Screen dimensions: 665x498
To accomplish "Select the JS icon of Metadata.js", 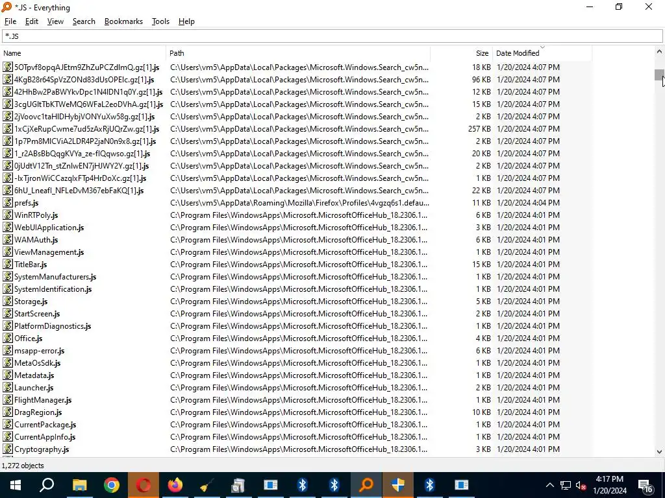I will tap(8, 375).
